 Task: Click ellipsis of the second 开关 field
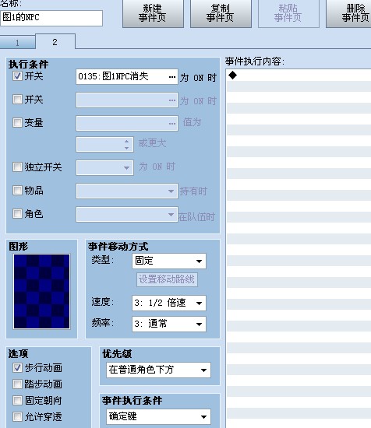[x=172, y=100]
